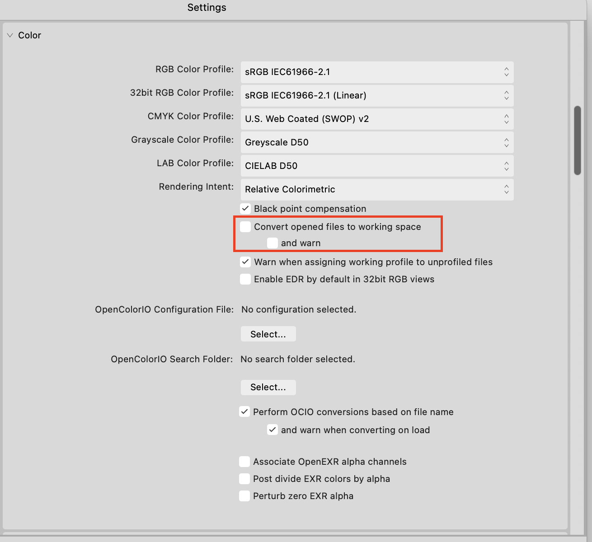Open the Grayscale Color Profile dropdown
Viewport: 592px width, 542px height.
click(377, 142)
